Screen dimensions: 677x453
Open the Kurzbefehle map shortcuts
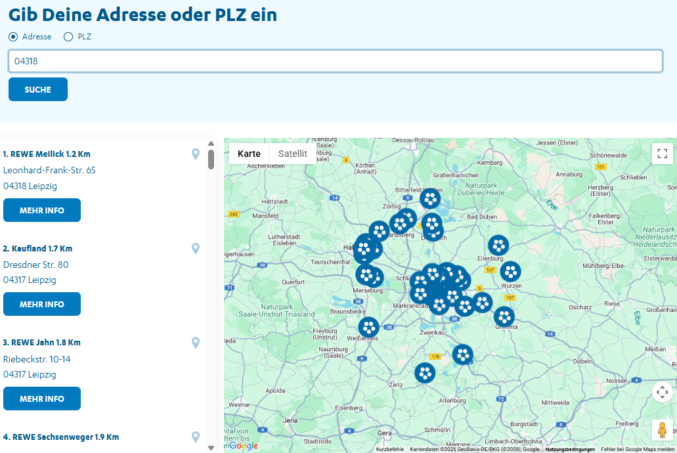[390, 449]
